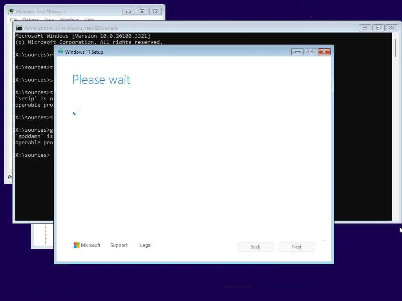Close the Administrator cmd.exe window
This screenshot has width=402, height=301.
[x=391, y=28]
